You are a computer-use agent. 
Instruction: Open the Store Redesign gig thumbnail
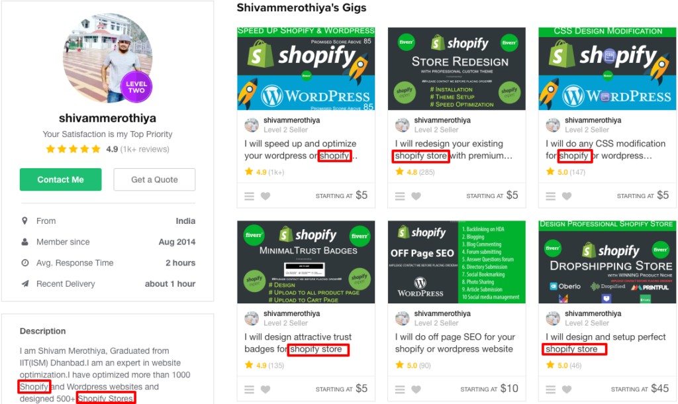[x=457, y=68]
